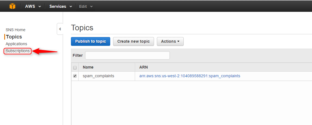Open Applications in the sidebar
Image resolution: width=312 pixels, height=125 pixels.
click(x=16, y=44)
